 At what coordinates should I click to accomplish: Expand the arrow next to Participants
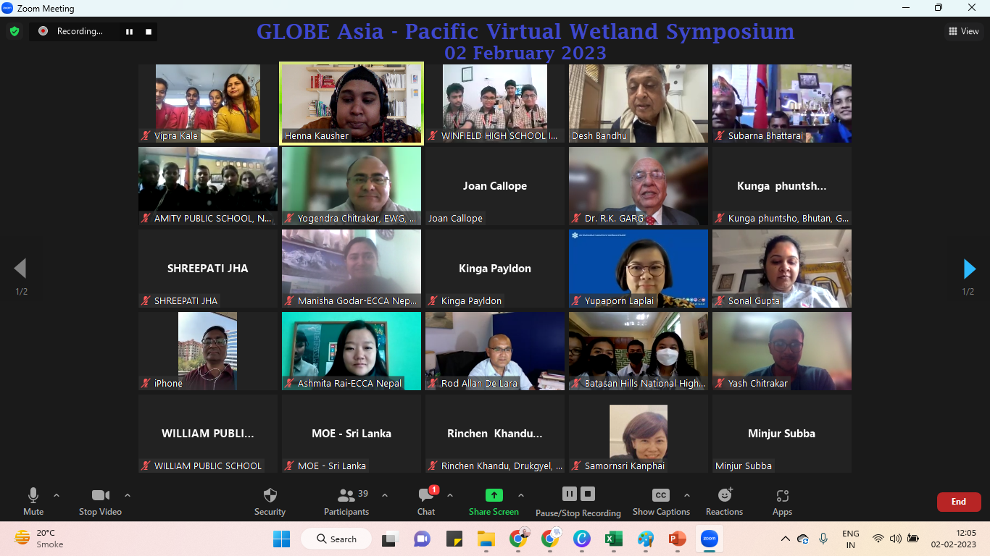(385, 496)
